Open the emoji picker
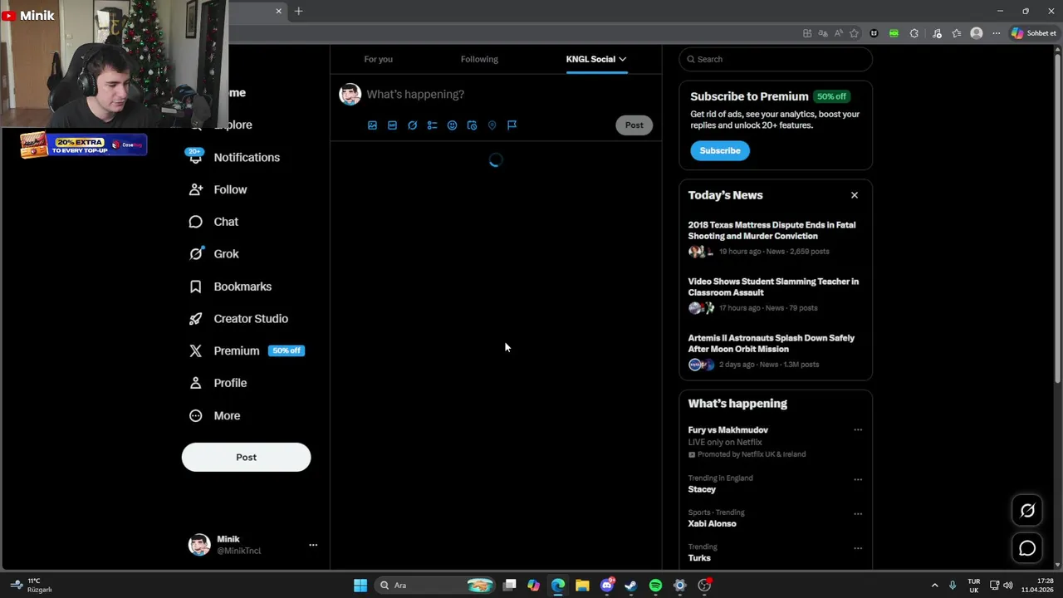1063x598 pixels. 452,125
